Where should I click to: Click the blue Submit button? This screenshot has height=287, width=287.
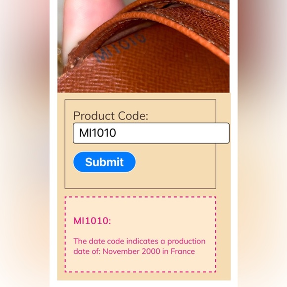click(x=104, y=162)
